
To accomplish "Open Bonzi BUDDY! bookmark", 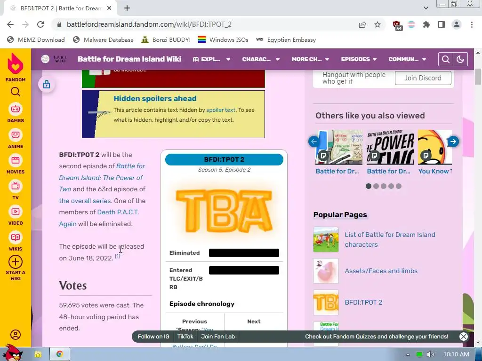I will pyautogui.click(x=166, y=40).
